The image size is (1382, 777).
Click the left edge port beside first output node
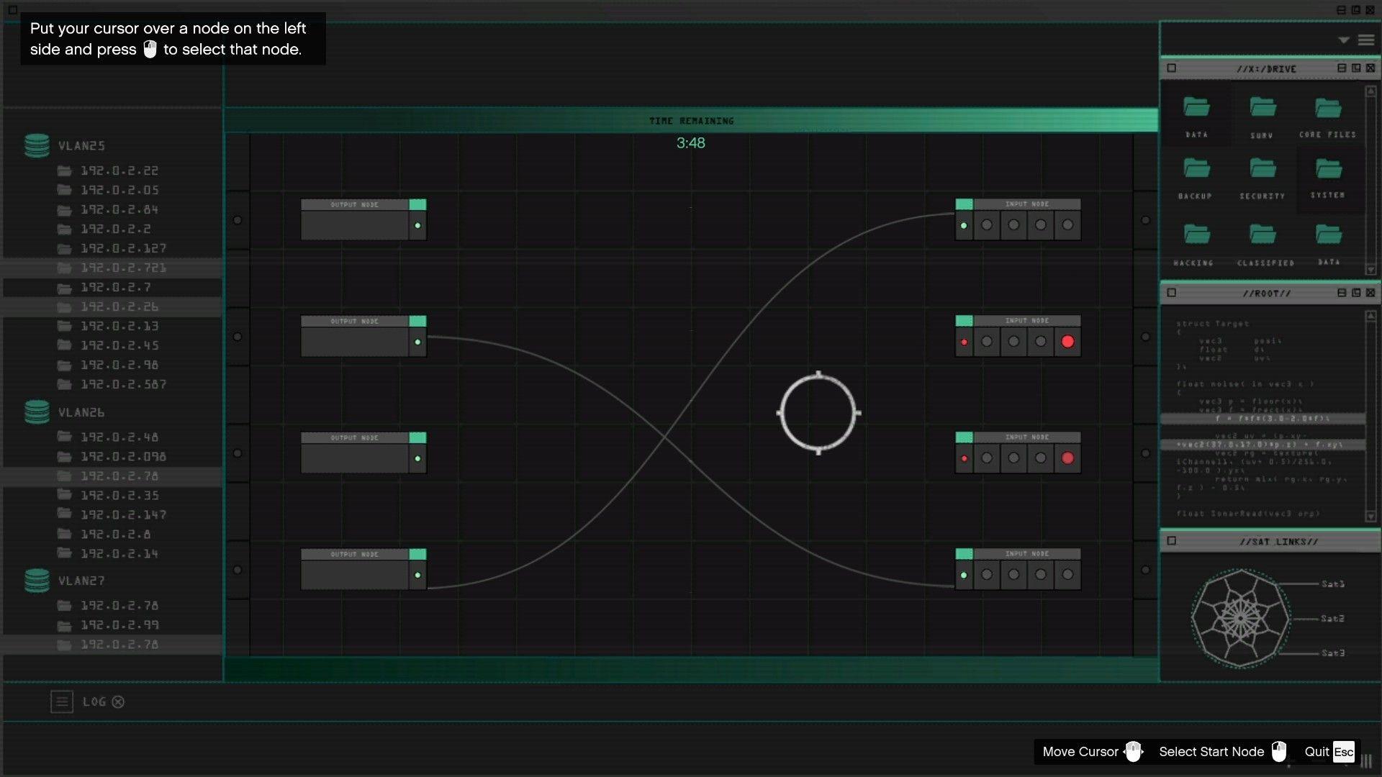(x=238, y=220)
